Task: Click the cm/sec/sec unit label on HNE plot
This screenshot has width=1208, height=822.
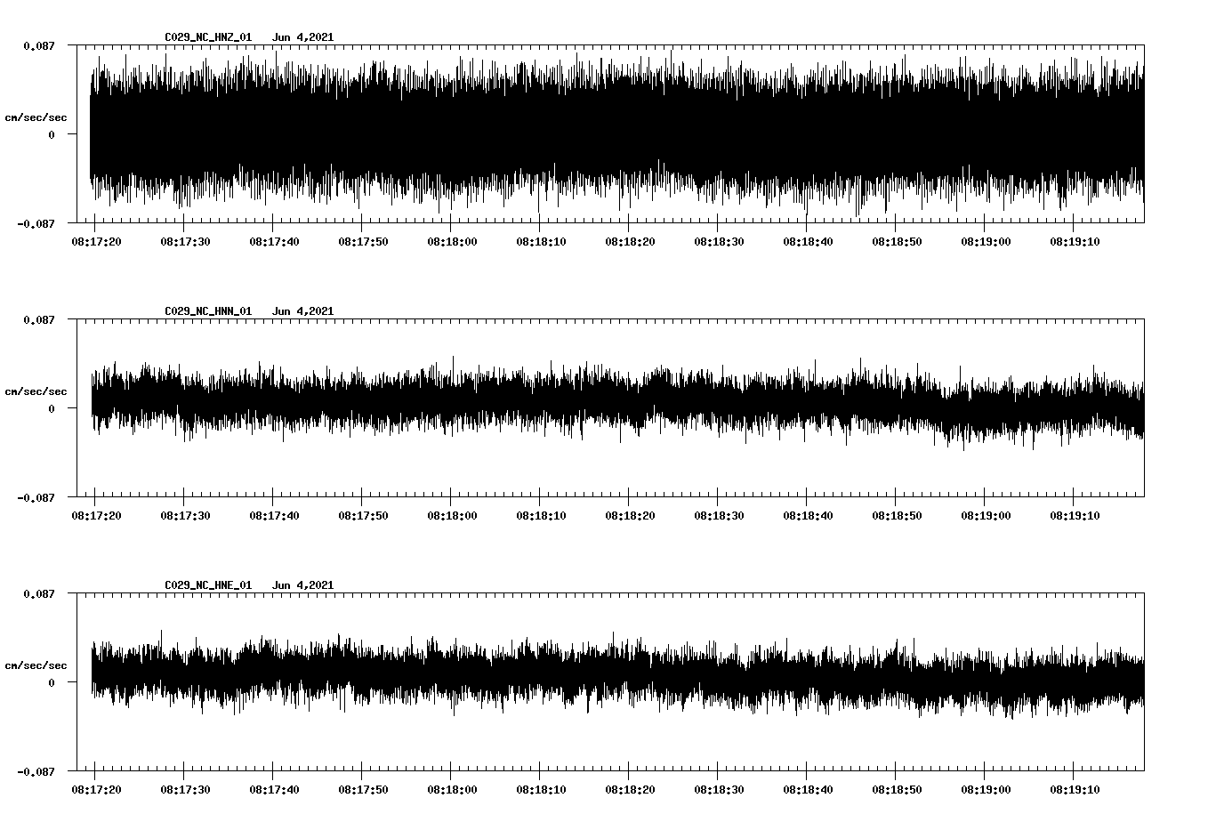Action: (x=36, y=665)
